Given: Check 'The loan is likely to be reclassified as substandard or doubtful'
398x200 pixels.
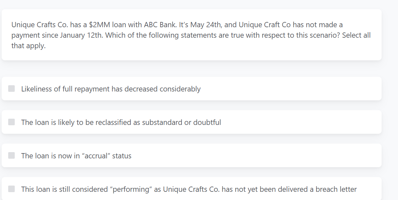Looking at the screenshot, I should click(x=11, y=122).
